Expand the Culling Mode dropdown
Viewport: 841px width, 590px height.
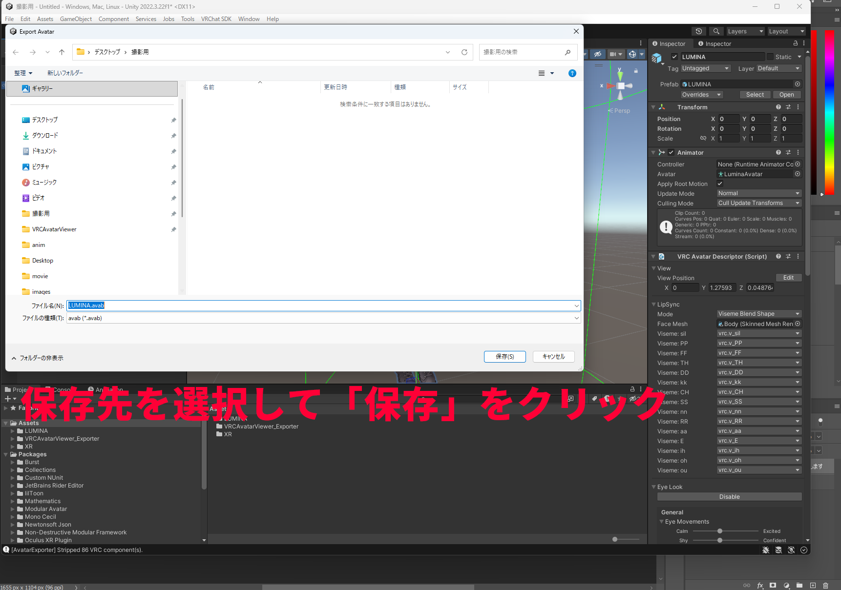point(759,203)
